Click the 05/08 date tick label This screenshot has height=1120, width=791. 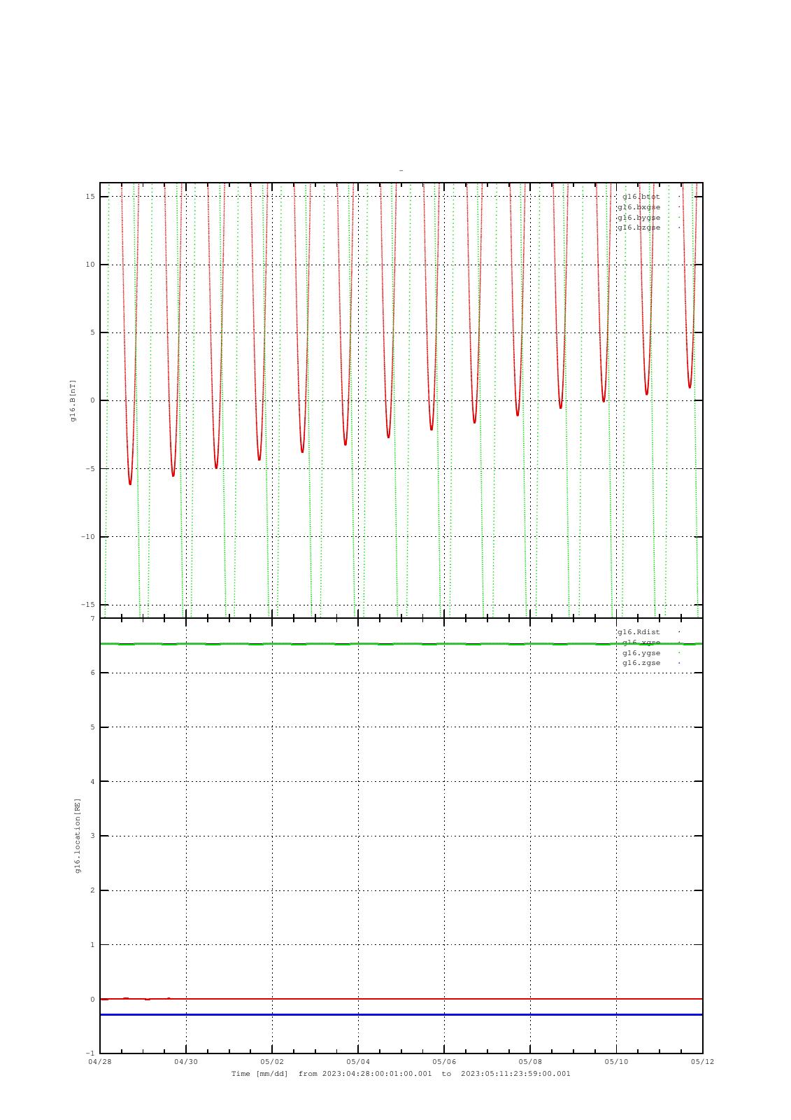[x=530, y=1061]
